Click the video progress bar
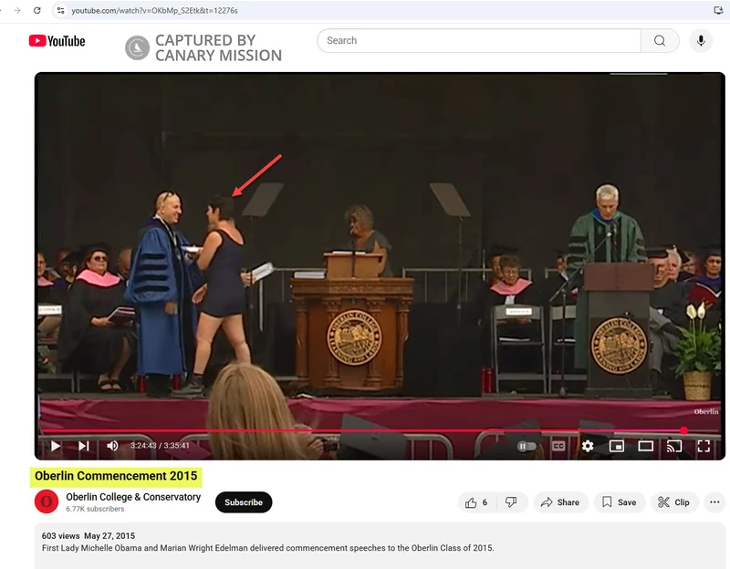The width and height of the screenshot is (730, 569). click(x=365, y=430)
